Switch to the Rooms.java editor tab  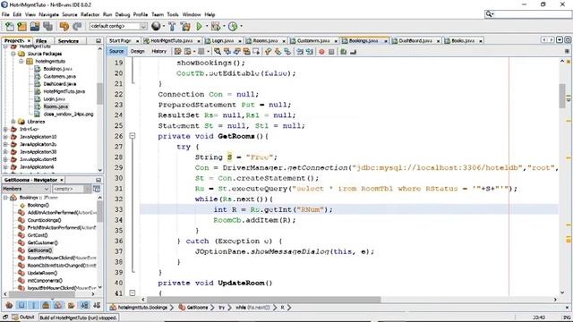(x=266, y=41)
